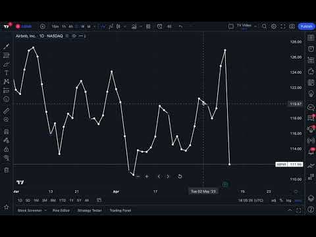Select the Text annotation tool
Screen dimensions: 316x237
7,73
